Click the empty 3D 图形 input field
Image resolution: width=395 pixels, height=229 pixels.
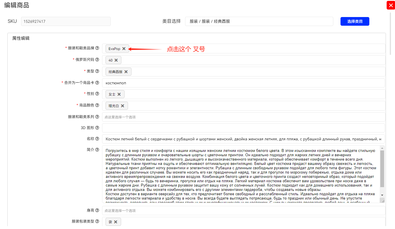[x=244, y=128]
